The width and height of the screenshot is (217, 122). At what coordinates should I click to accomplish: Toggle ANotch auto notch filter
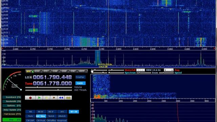62,116
